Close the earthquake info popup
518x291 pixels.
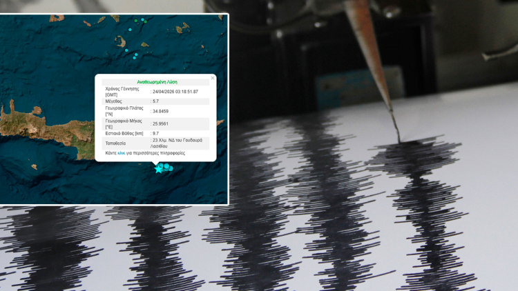[212, 78]
